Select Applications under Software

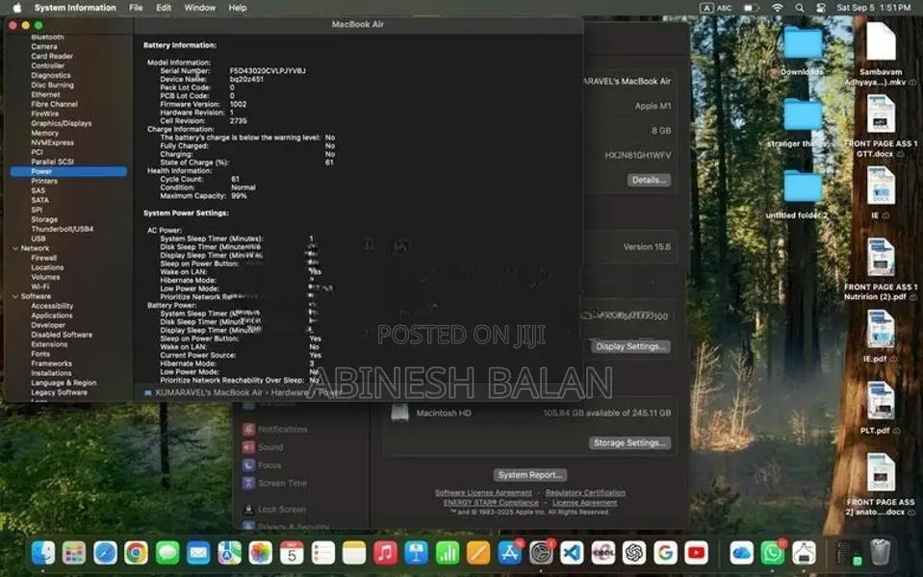coord(52,315)
